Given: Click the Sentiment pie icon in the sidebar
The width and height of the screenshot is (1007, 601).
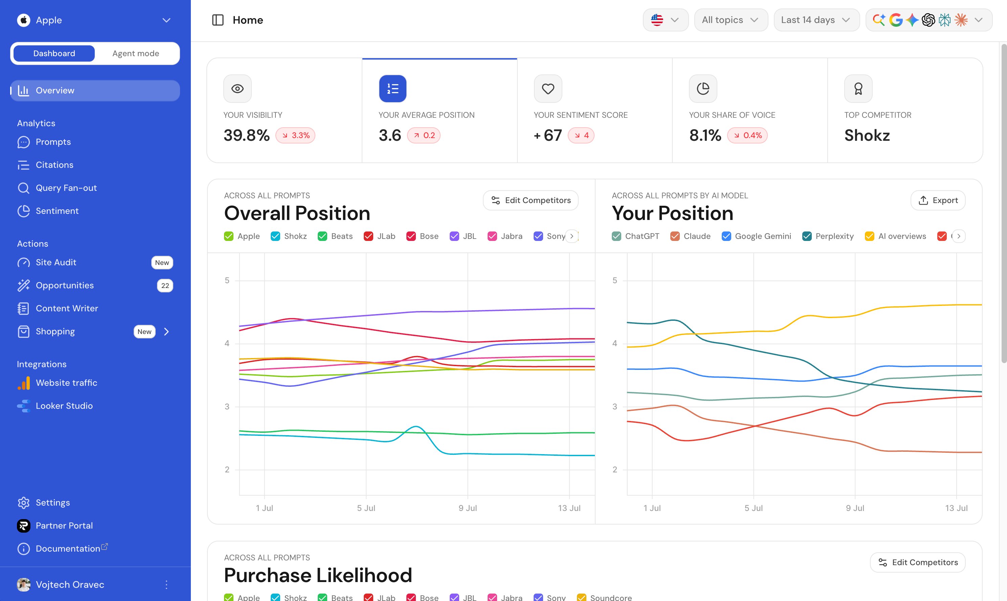Looking at the screenshot, I should pos(23,211).
